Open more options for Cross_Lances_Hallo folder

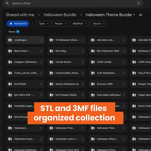pos(41,73)
